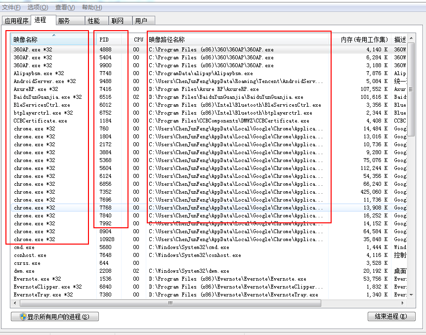Image resolution: width=426 pixels, height=335 pixels.
Task: Click the vertical scrollbar up arrow
Action: tap(411, 38)
